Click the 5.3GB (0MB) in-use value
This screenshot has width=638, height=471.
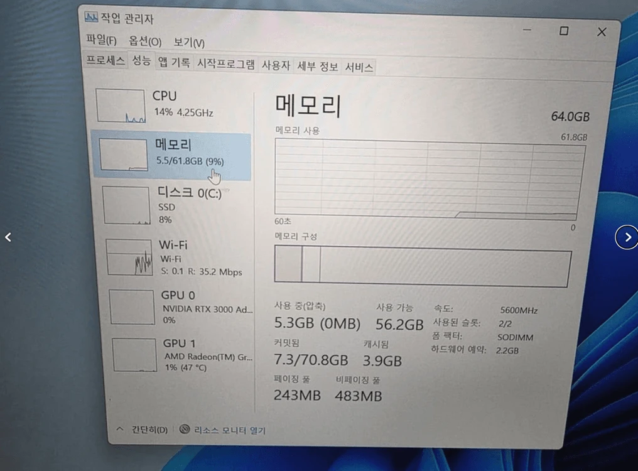tap(317, 323)
